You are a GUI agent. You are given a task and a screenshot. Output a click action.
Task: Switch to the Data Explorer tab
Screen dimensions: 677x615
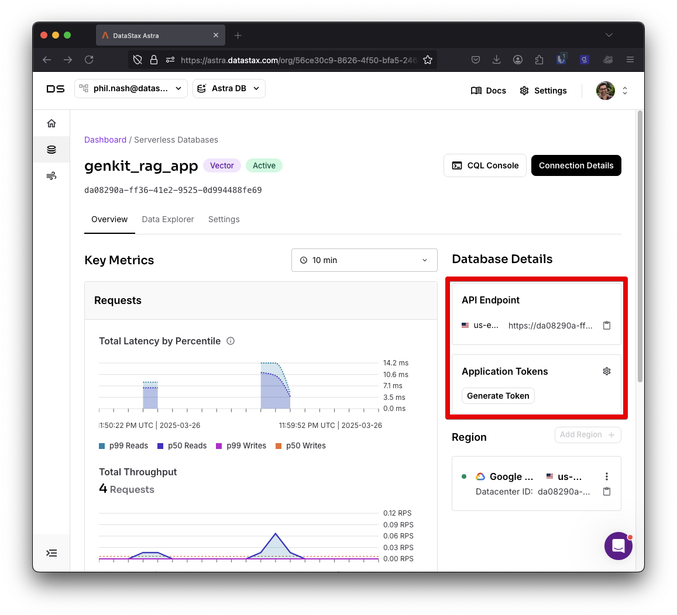(168, 220)
